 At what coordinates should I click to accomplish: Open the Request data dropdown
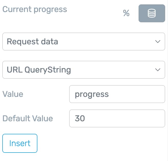tap(84, 42)
